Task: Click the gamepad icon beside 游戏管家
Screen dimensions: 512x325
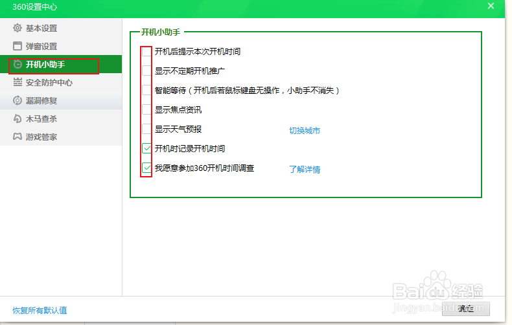Action: tap(17, 137)
